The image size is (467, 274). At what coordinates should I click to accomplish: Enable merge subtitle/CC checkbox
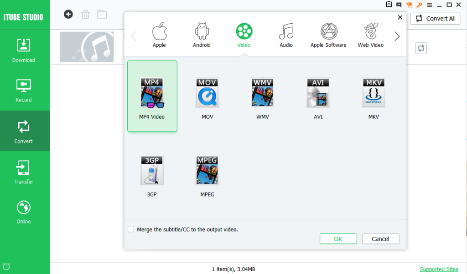pos(131,229)
